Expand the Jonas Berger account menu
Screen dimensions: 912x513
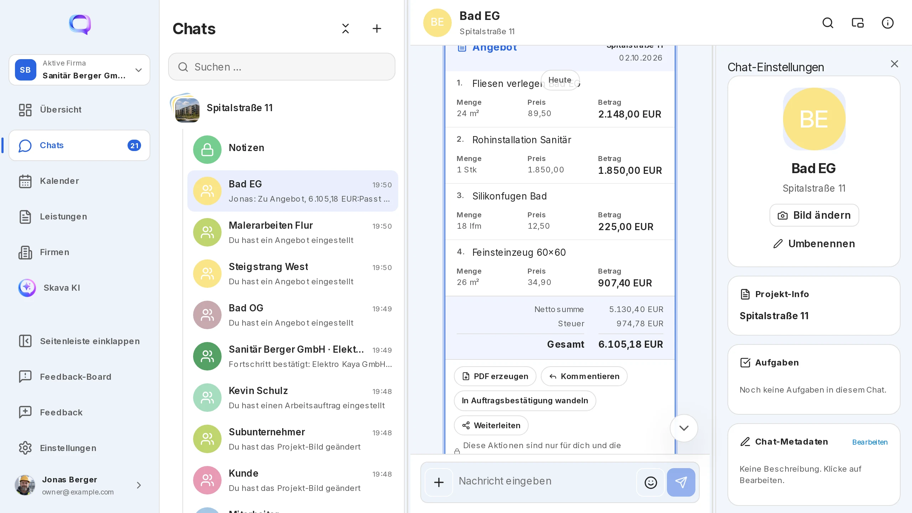pos(79,485)
